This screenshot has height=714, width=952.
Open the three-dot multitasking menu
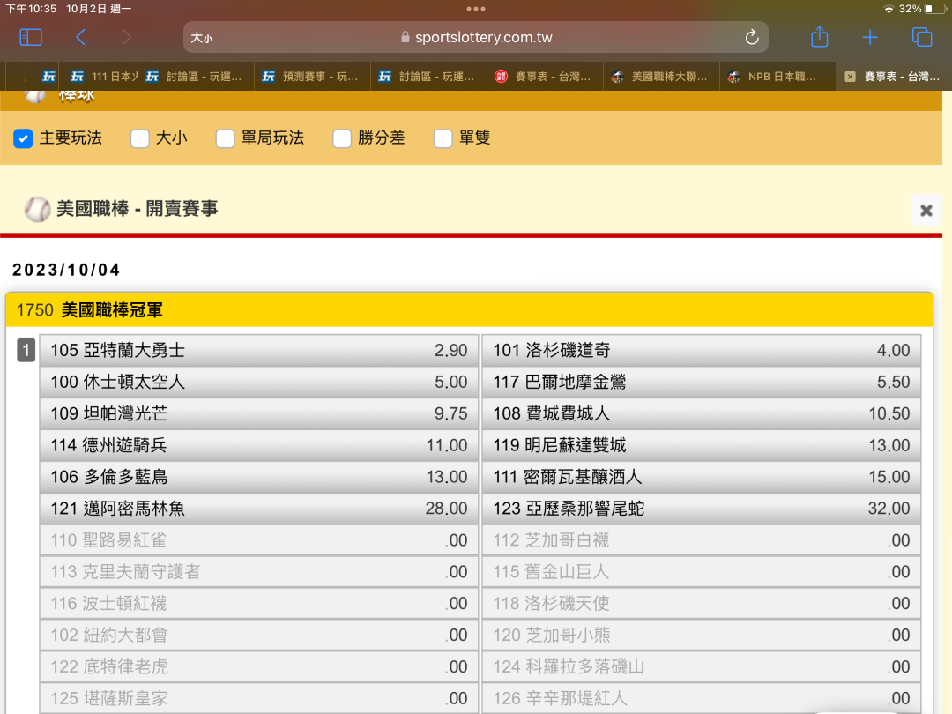pyautogui.click(x=476, y=9)
